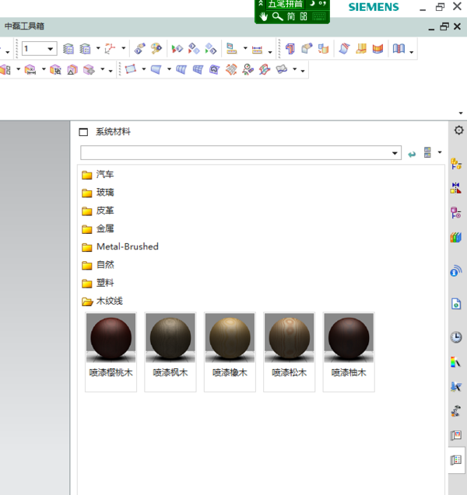Toggle 简 simplified character mode in the IME
Viewport: 467px width, 495px height.
pyautogui.click(x=290, y=16)
